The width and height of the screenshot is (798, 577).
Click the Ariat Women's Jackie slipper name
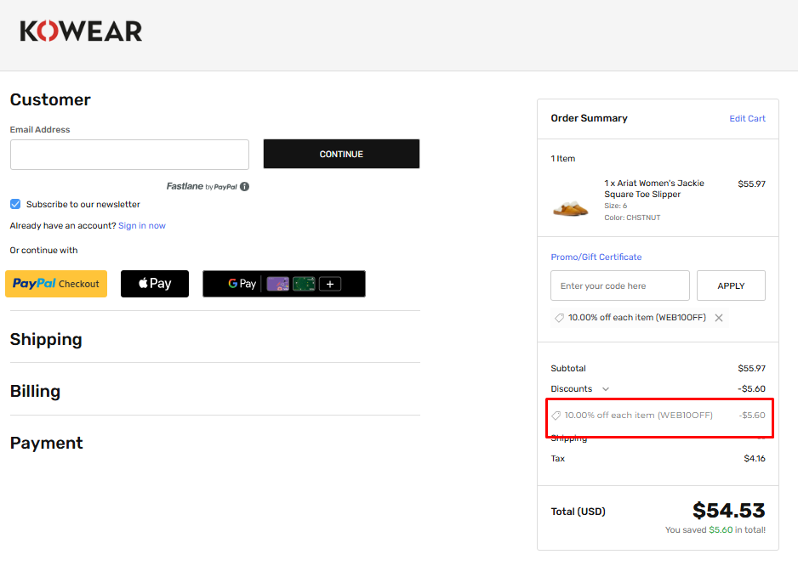[x=654, y=189]
